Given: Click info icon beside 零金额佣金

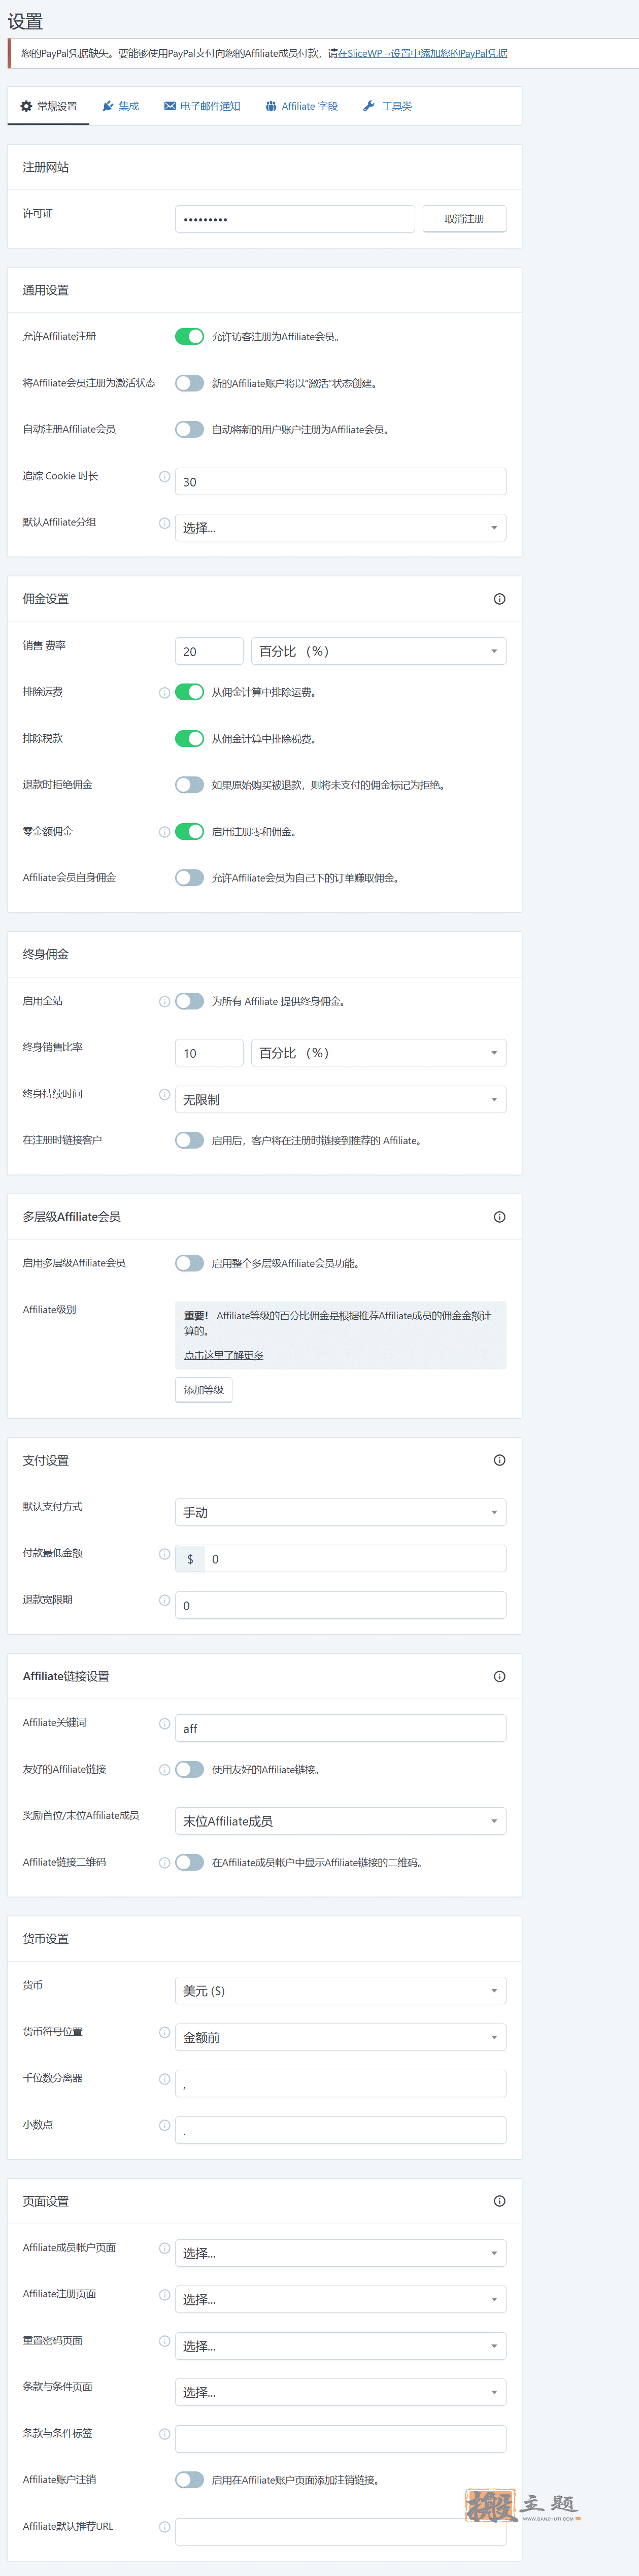Looking at the screenshot, I should pyautogui.click(x=164, y=832).
